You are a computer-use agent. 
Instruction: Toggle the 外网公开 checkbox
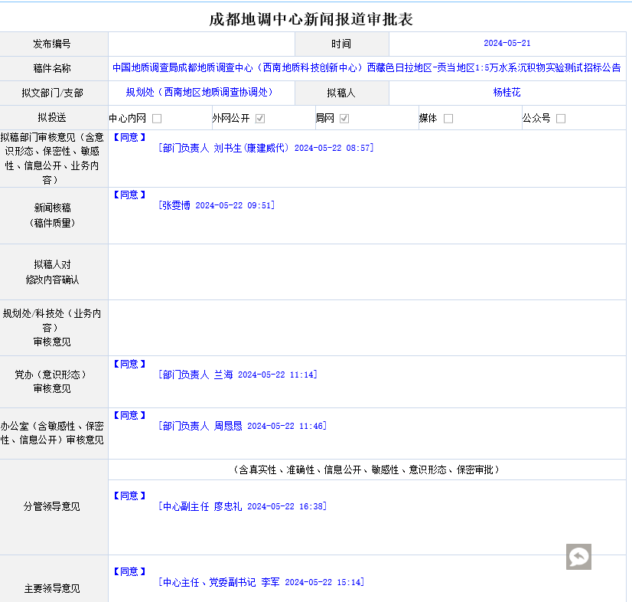(x=260, y=119)
